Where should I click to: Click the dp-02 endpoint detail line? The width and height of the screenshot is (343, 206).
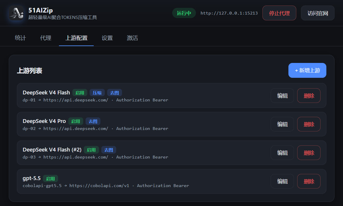[95, 129]
